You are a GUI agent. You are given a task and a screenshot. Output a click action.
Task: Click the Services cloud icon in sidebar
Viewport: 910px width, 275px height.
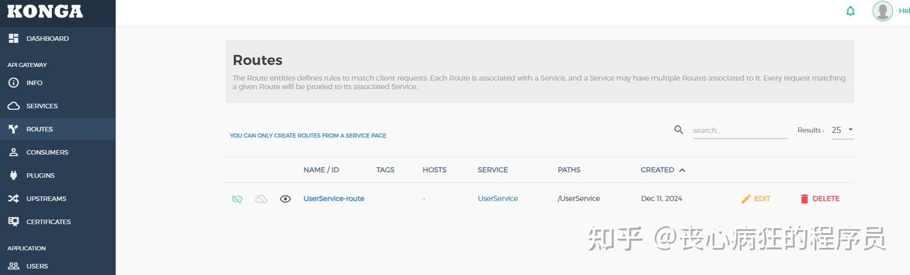13,106
